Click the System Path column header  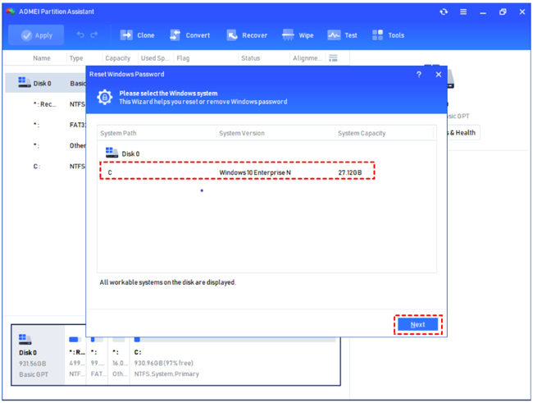tap(118, 133)
